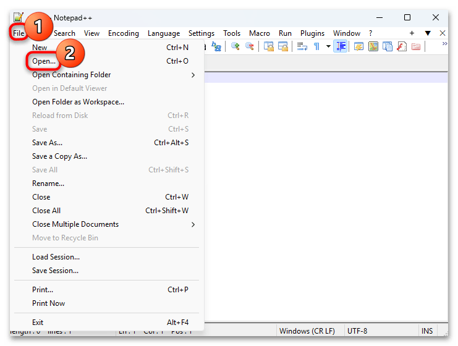Choose Save a Copy As...
Image resolution: width=458 pixels, height=346 pixels.
pos(107,156)
